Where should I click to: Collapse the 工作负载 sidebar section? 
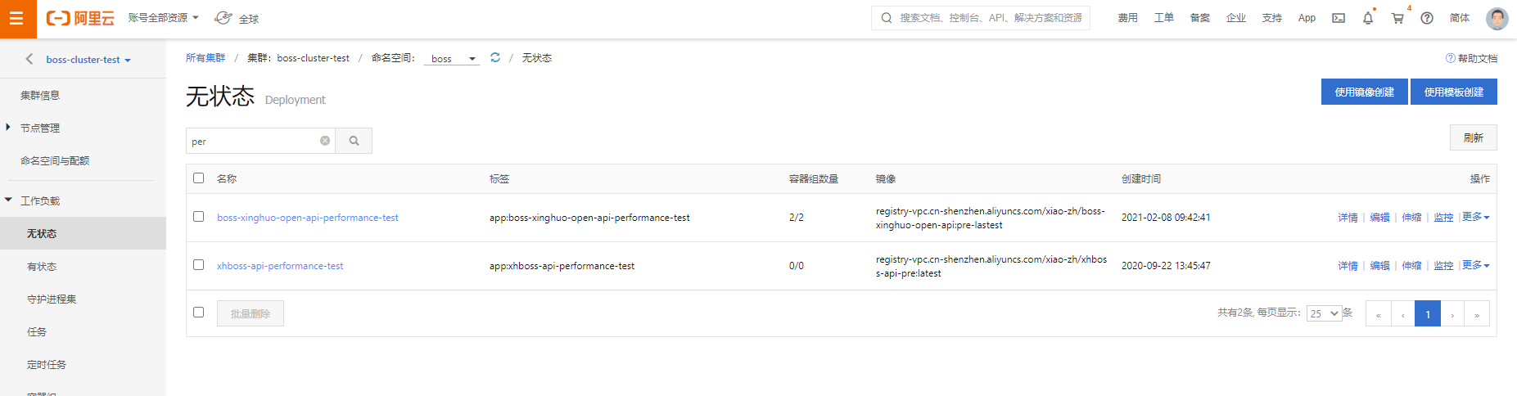pyautogui.click(x=8, y=200)
